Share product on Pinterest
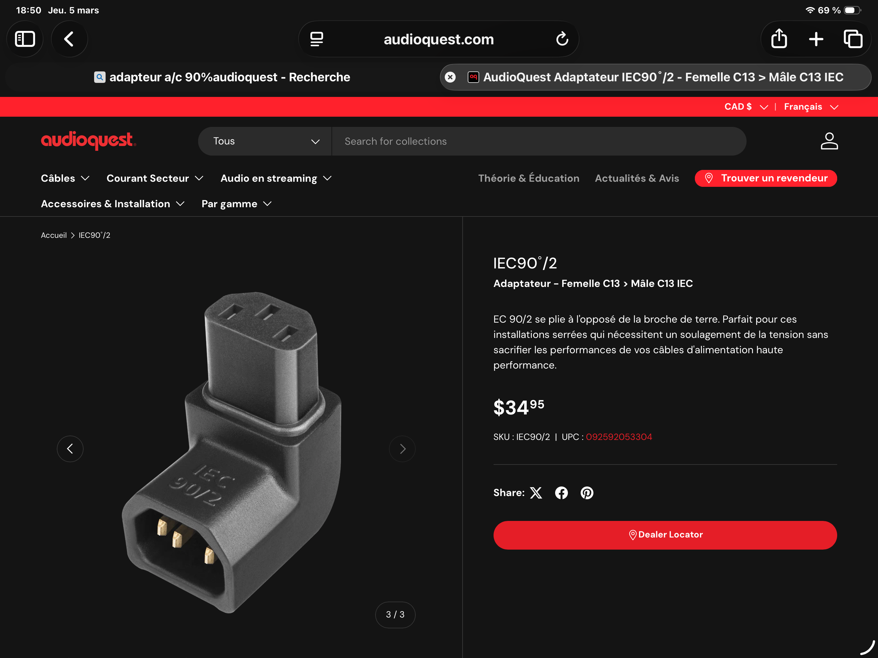 click(587, 493)
